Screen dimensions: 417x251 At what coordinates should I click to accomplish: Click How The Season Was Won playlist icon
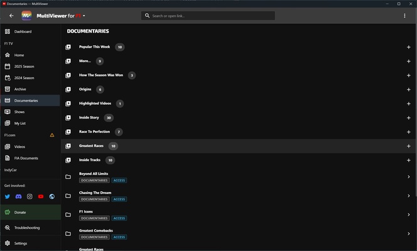coord(68,75)
